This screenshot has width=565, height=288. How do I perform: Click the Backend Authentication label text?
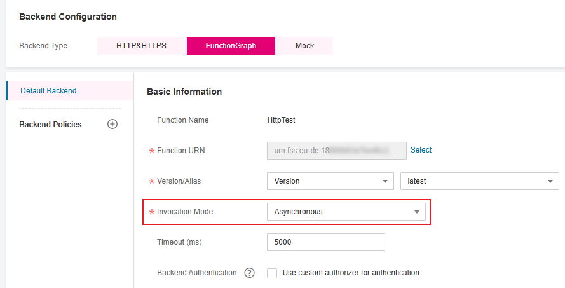(196, 273)
